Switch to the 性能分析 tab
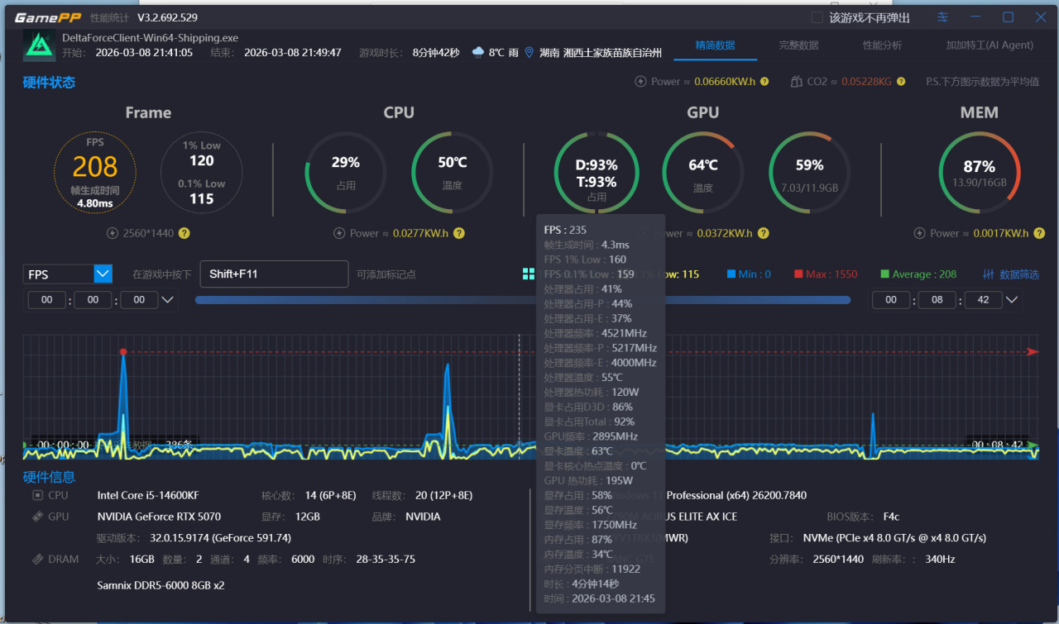Image resolution: width=1059 pixels, height=624 pixels. pyautogui.click(x=882, y=45)
